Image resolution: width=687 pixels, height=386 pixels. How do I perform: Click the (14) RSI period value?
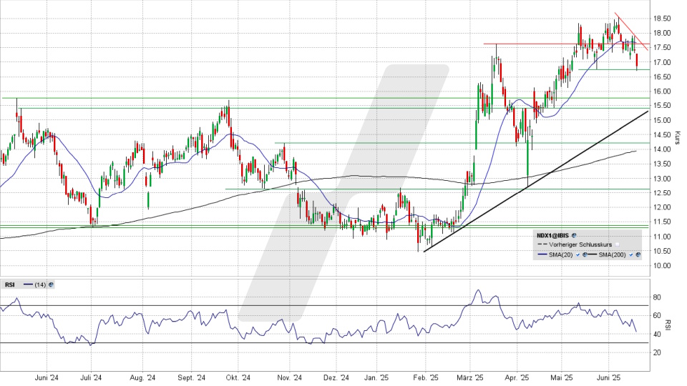40,284
